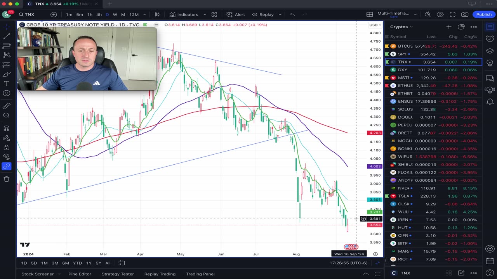Image resolution: width=497 pixels, height=279 pixels.
Task: Start bar Replay mode
Action: (x=263, y=14)
